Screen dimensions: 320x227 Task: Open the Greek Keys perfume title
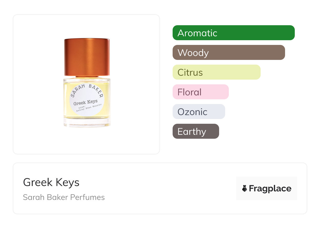51,182
